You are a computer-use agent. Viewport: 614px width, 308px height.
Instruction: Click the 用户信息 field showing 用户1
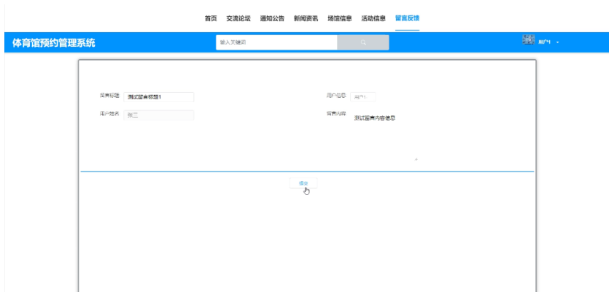(x=363, y=97)
